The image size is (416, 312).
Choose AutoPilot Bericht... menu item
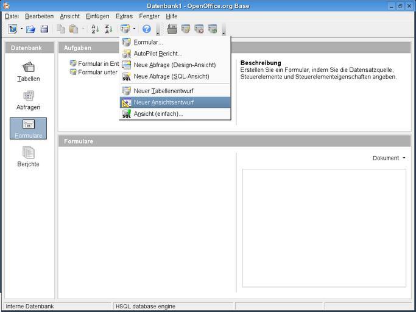[158, 54]
